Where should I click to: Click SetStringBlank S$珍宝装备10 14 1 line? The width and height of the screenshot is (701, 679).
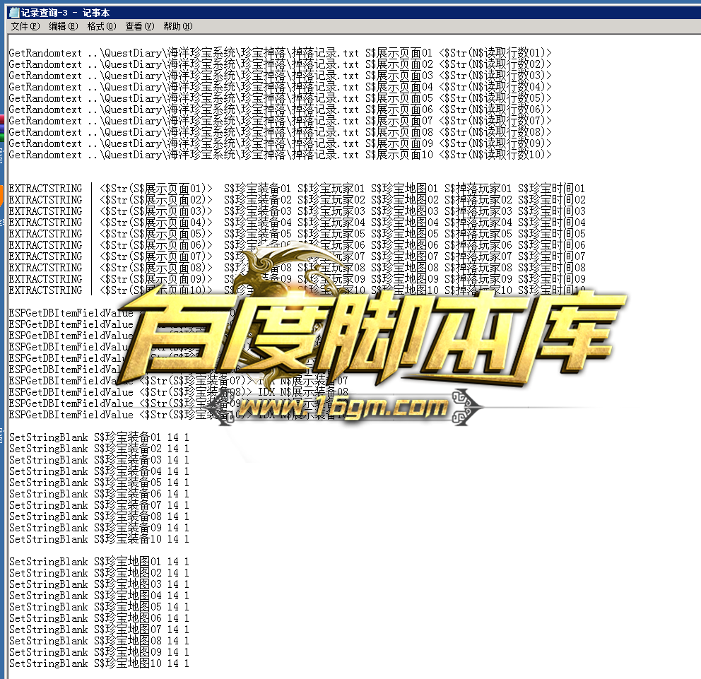99,539
